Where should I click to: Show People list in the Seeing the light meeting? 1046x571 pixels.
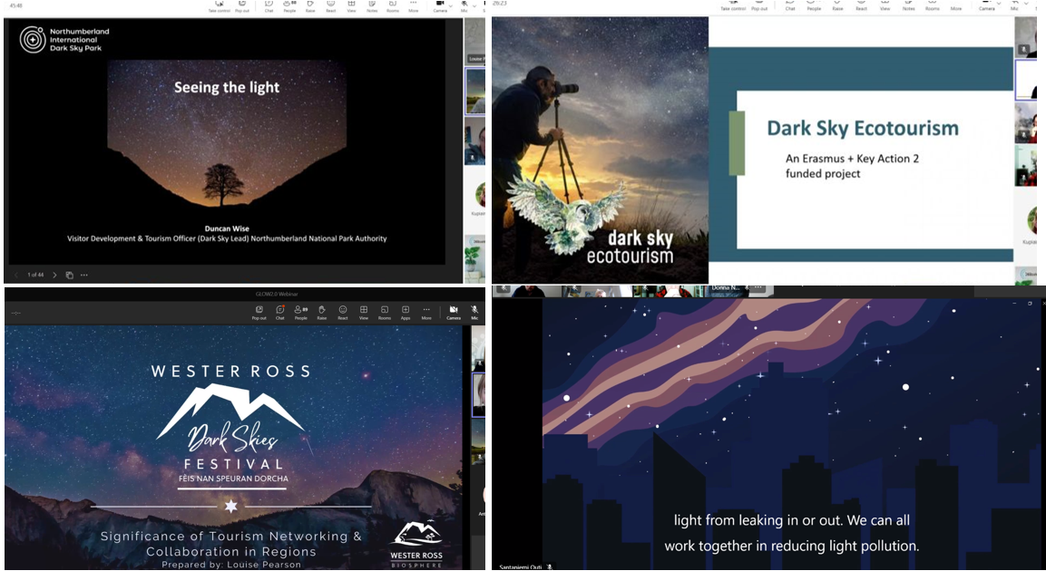click(x=289, y=6)
